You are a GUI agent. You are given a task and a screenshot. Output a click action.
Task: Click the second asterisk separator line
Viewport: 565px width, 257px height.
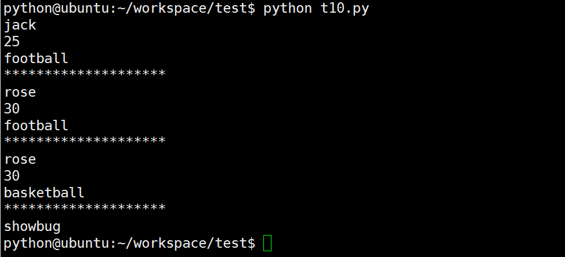pyautogui.click(x=85, y=141)
